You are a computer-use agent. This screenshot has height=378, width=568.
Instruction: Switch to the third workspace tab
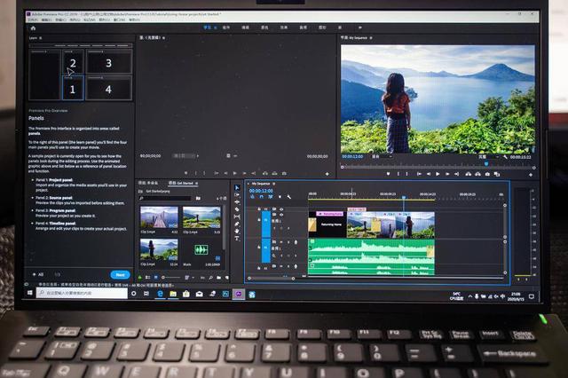245,28
